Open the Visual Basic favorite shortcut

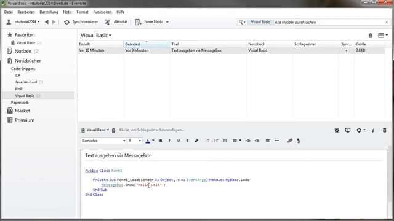point(26,43)
